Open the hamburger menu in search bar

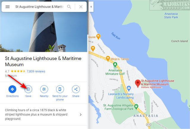pos(7,7)
